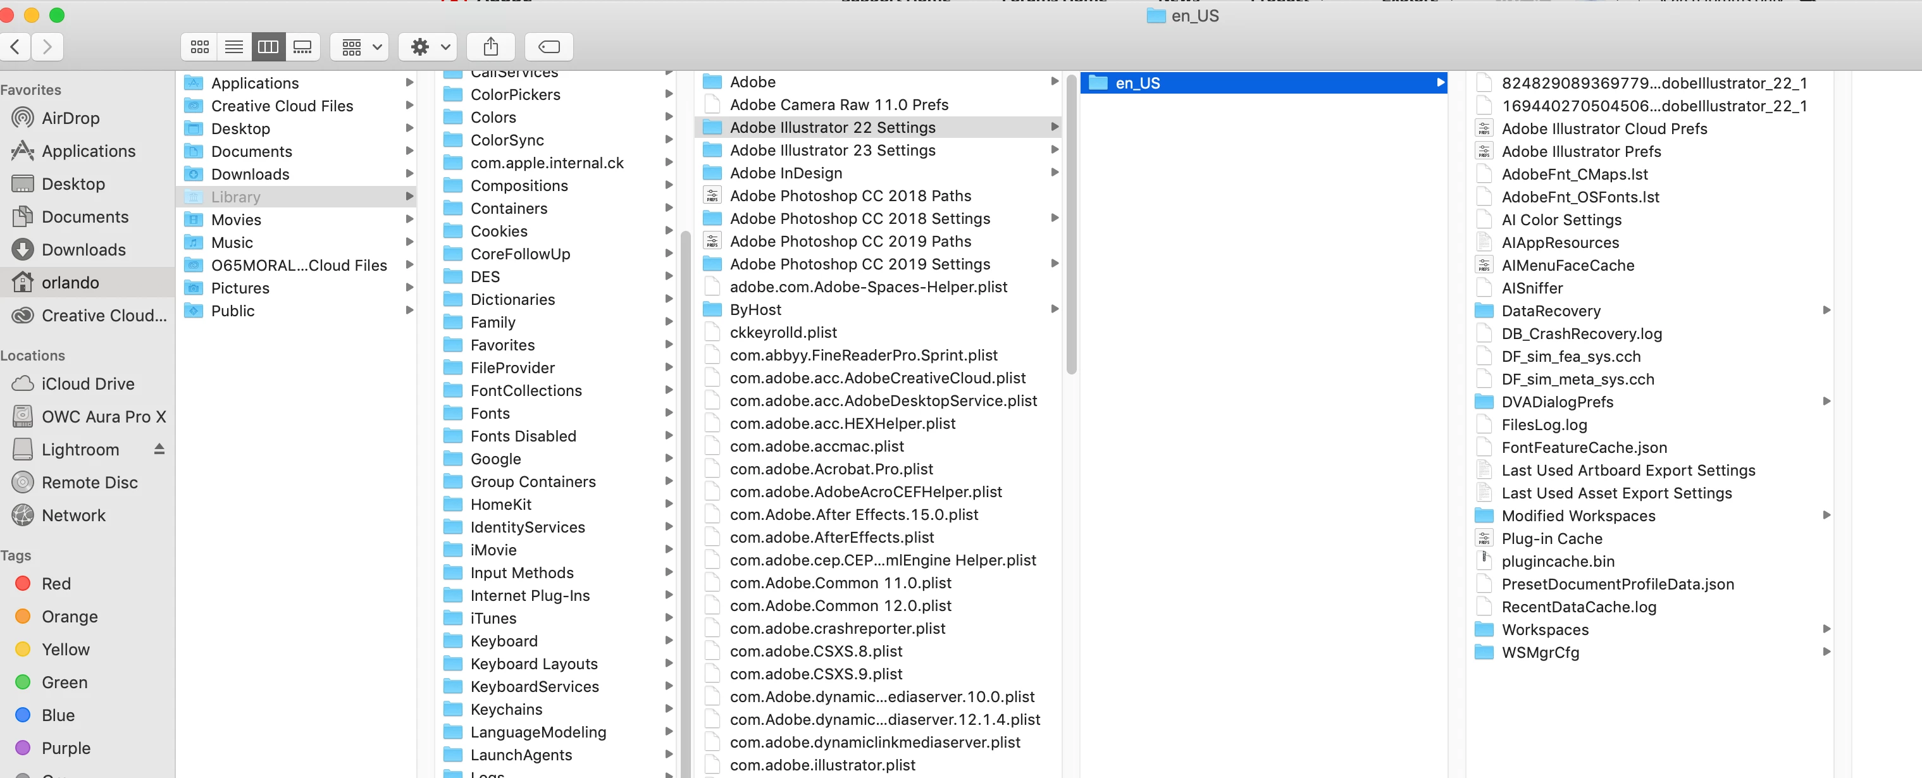Eject the Lightroom volume
This screenshot has width=1922, height=778.
tap(159, 449)
